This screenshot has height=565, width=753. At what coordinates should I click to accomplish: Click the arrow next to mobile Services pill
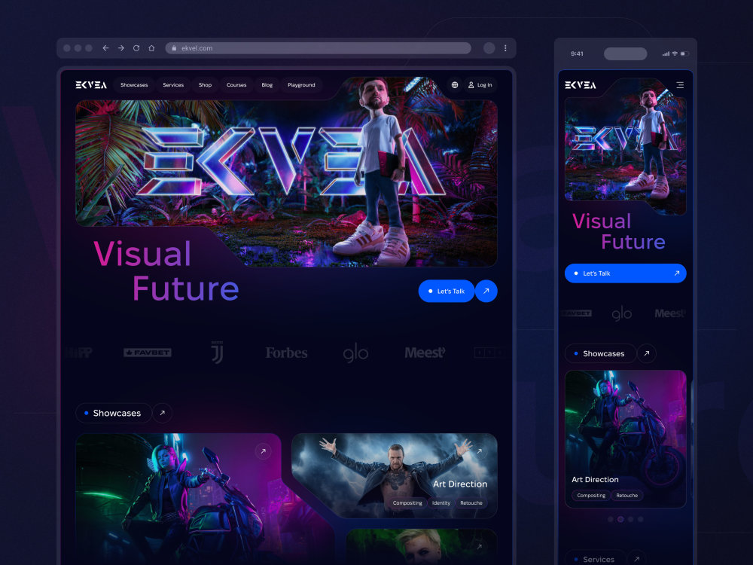(x=637, y=558)
